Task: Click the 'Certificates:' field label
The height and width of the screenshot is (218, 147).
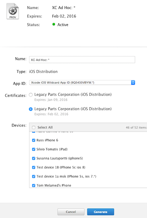Action: [16, 96]
